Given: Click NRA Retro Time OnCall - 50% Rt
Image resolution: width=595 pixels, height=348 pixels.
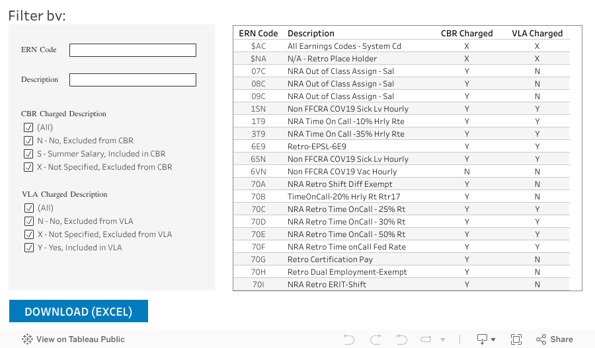Looking at the screenshot, I should [x=346, y=234].
